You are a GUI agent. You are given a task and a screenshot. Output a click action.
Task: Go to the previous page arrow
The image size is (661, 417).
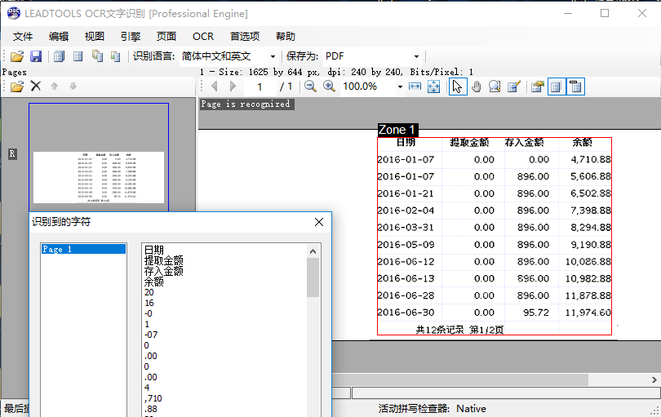[214, 87]
